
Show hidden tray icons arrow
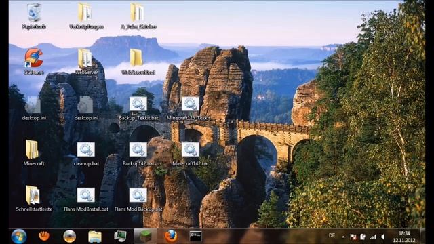click(343, 237)
